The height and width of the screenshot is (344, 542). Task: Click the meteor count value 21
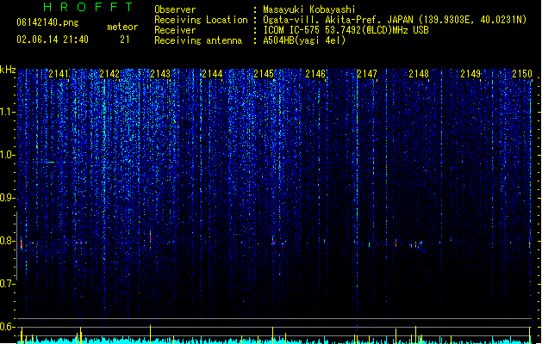tap(125, 40)
